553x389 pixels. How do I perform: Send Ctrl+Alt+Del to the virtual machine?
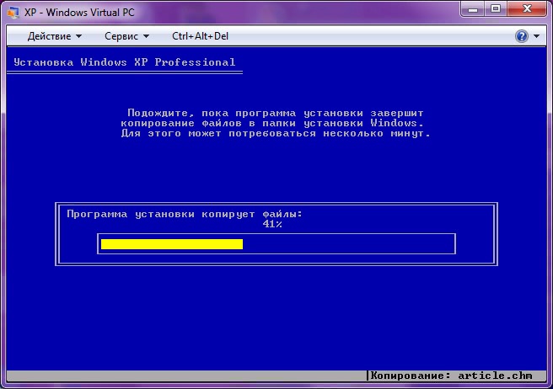click(200, 36)
